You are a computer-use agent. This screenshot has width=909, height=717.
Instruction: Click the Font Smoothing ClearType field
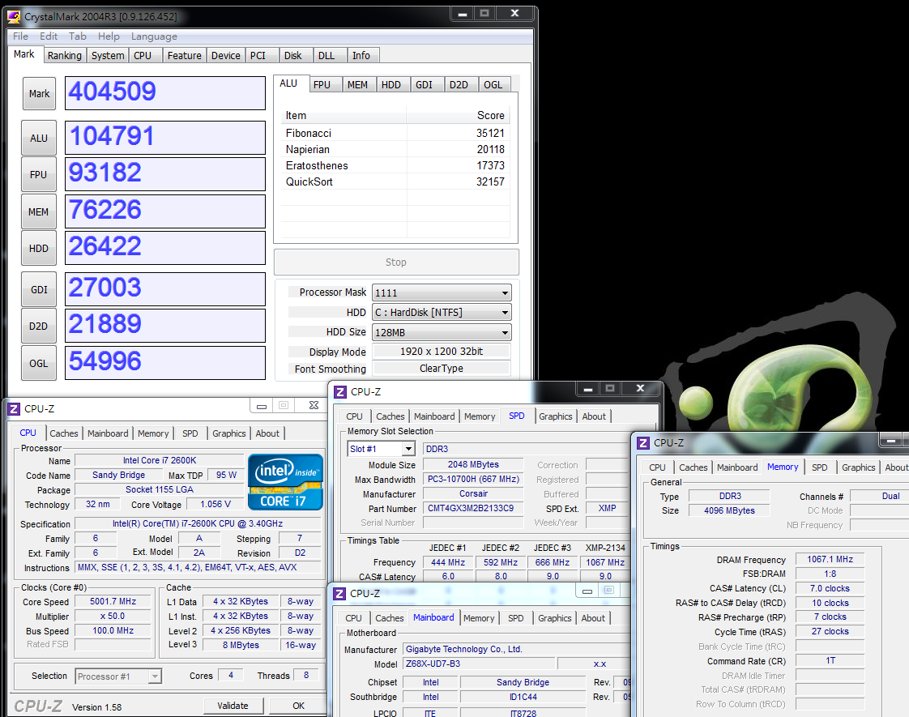442,369
